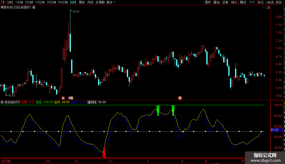Screen dimensions: 285x164
Task: Click the 强弱线: 50.00 indicator value
Action: (97, 102)
